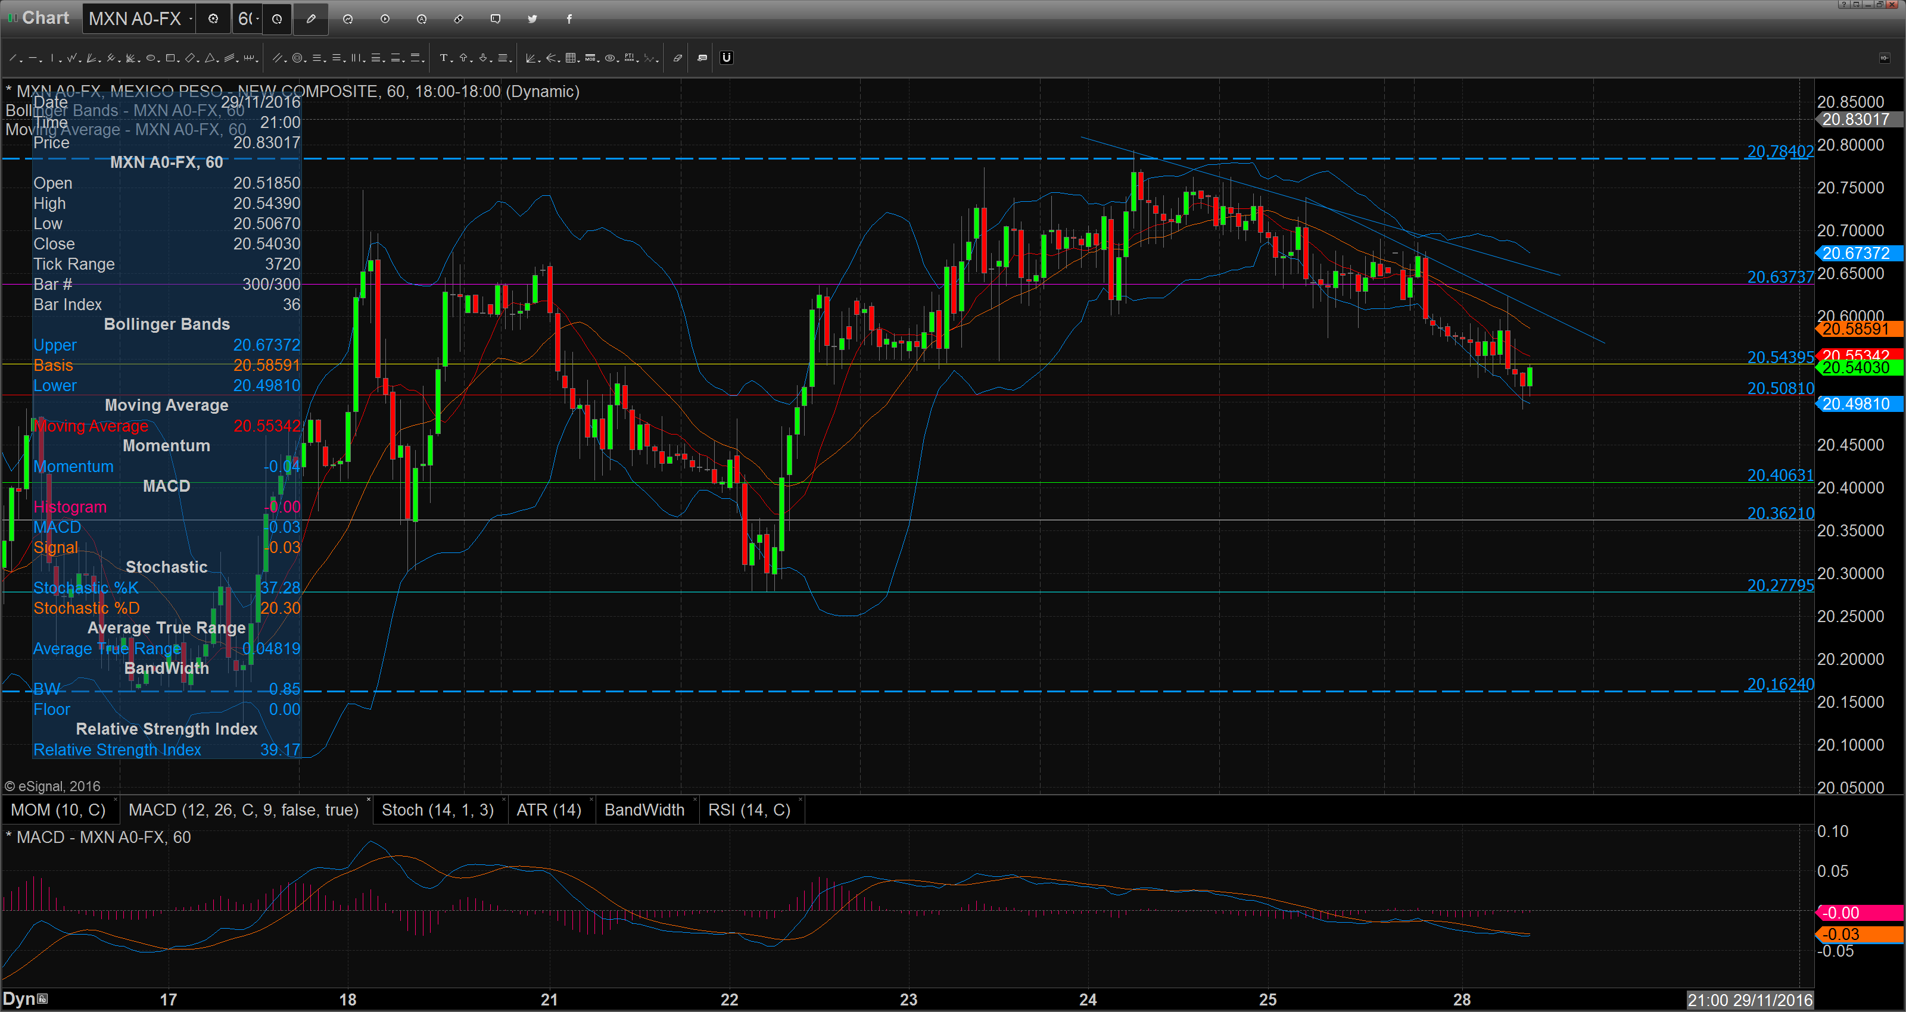Expand the trend line tool dropdown arrow

point(21,61)
